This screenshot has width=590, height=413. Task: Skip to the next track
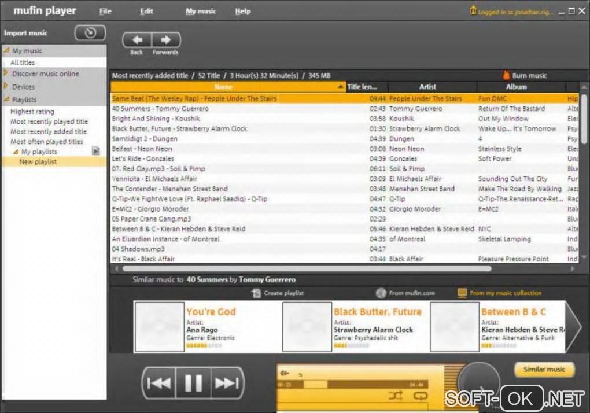(227, 383)
